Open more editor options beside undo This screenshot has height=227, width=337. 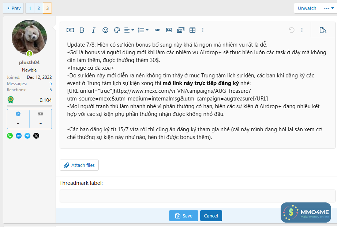[302, 30]
